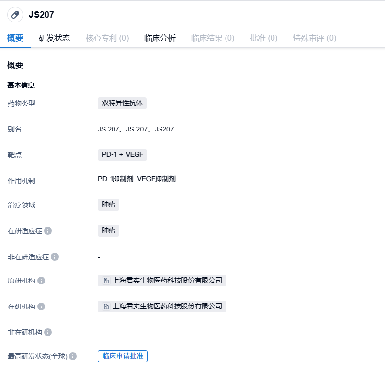385x370 pixels.
Task: Open the 临床分析 tab
Action: tap(160, 38)
